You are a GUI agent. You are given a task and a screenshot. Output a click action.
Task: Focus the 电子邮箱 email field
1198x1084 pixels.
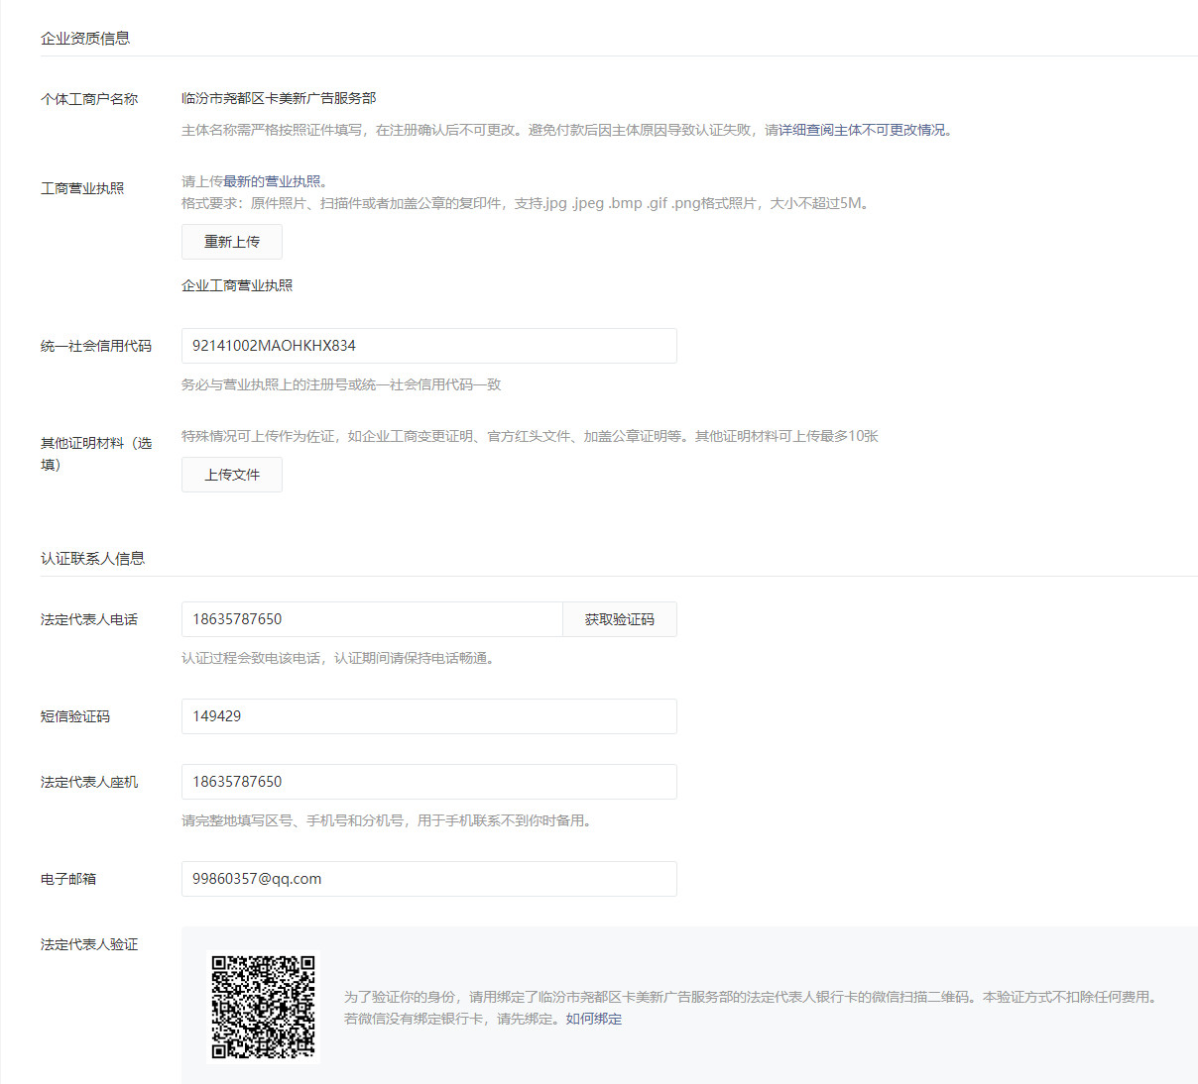[x=429, y=879]
